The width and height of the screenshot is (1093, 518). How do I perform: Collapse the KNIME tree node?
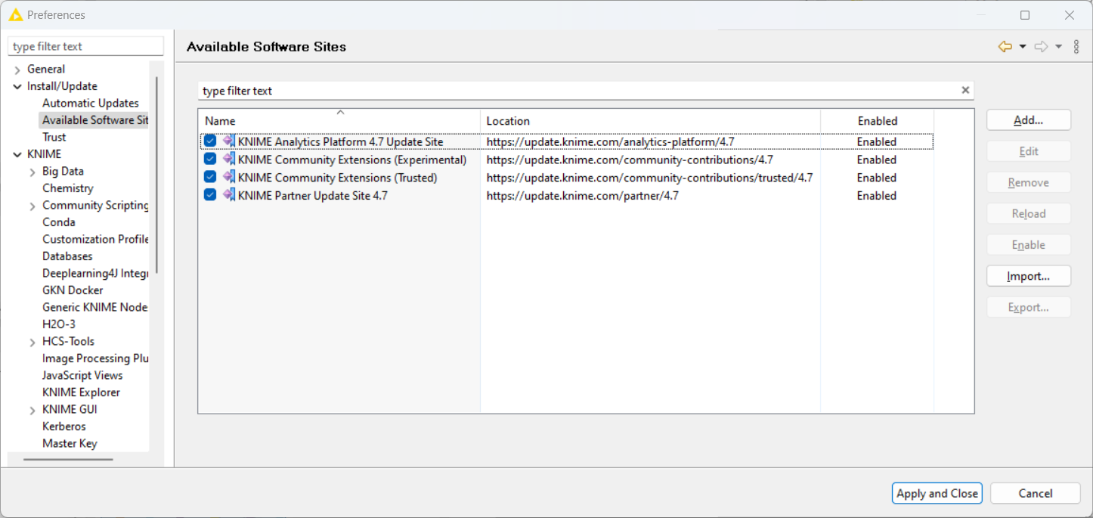(17, 154)
